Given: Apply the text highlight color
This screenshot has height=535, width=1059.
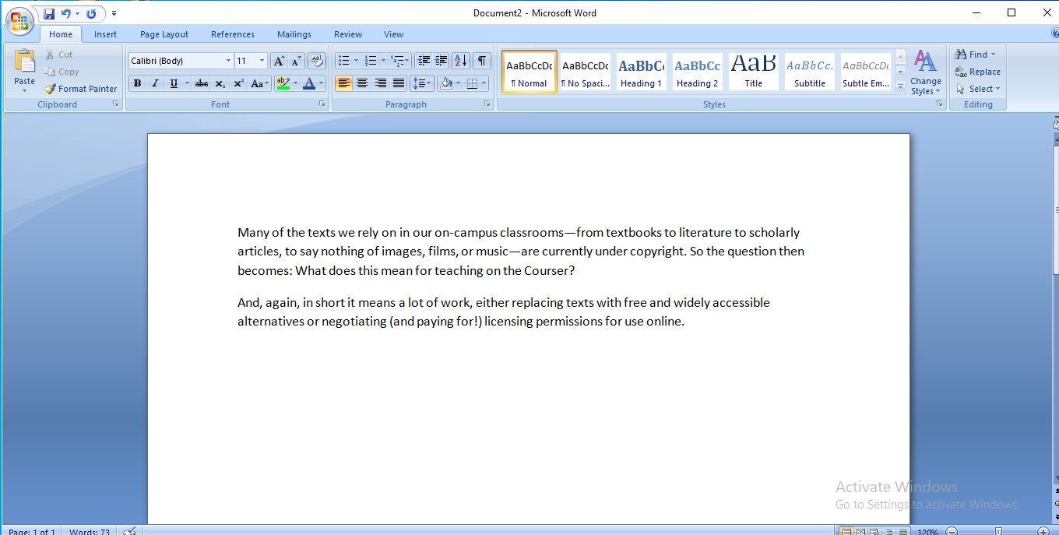Looking at the screenshot, I should point(283,83).
